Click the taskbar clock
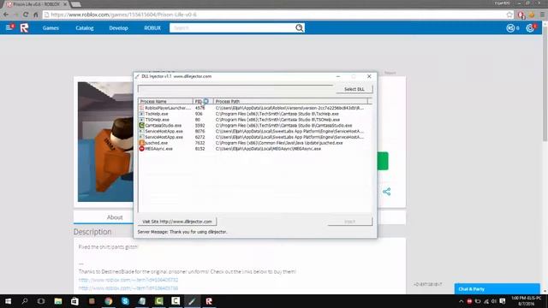Image resolution: width=548 pixels, height=308 pixels. [527, 301]
